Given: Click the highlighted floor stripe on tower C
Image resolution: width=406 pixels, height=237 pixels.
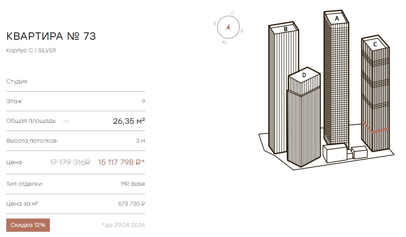Looking at the screenshot, I should click(375, 128).
